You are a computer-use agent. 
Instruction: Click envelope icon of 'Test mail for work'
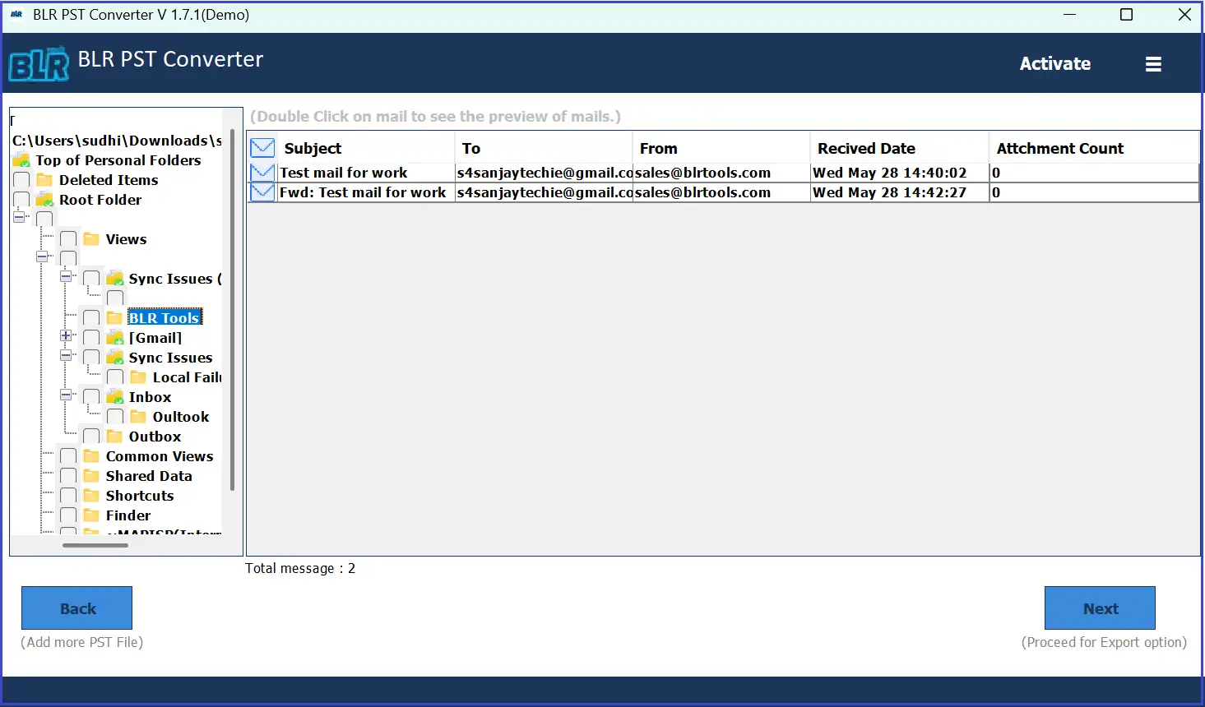click(x=262, y=173)
